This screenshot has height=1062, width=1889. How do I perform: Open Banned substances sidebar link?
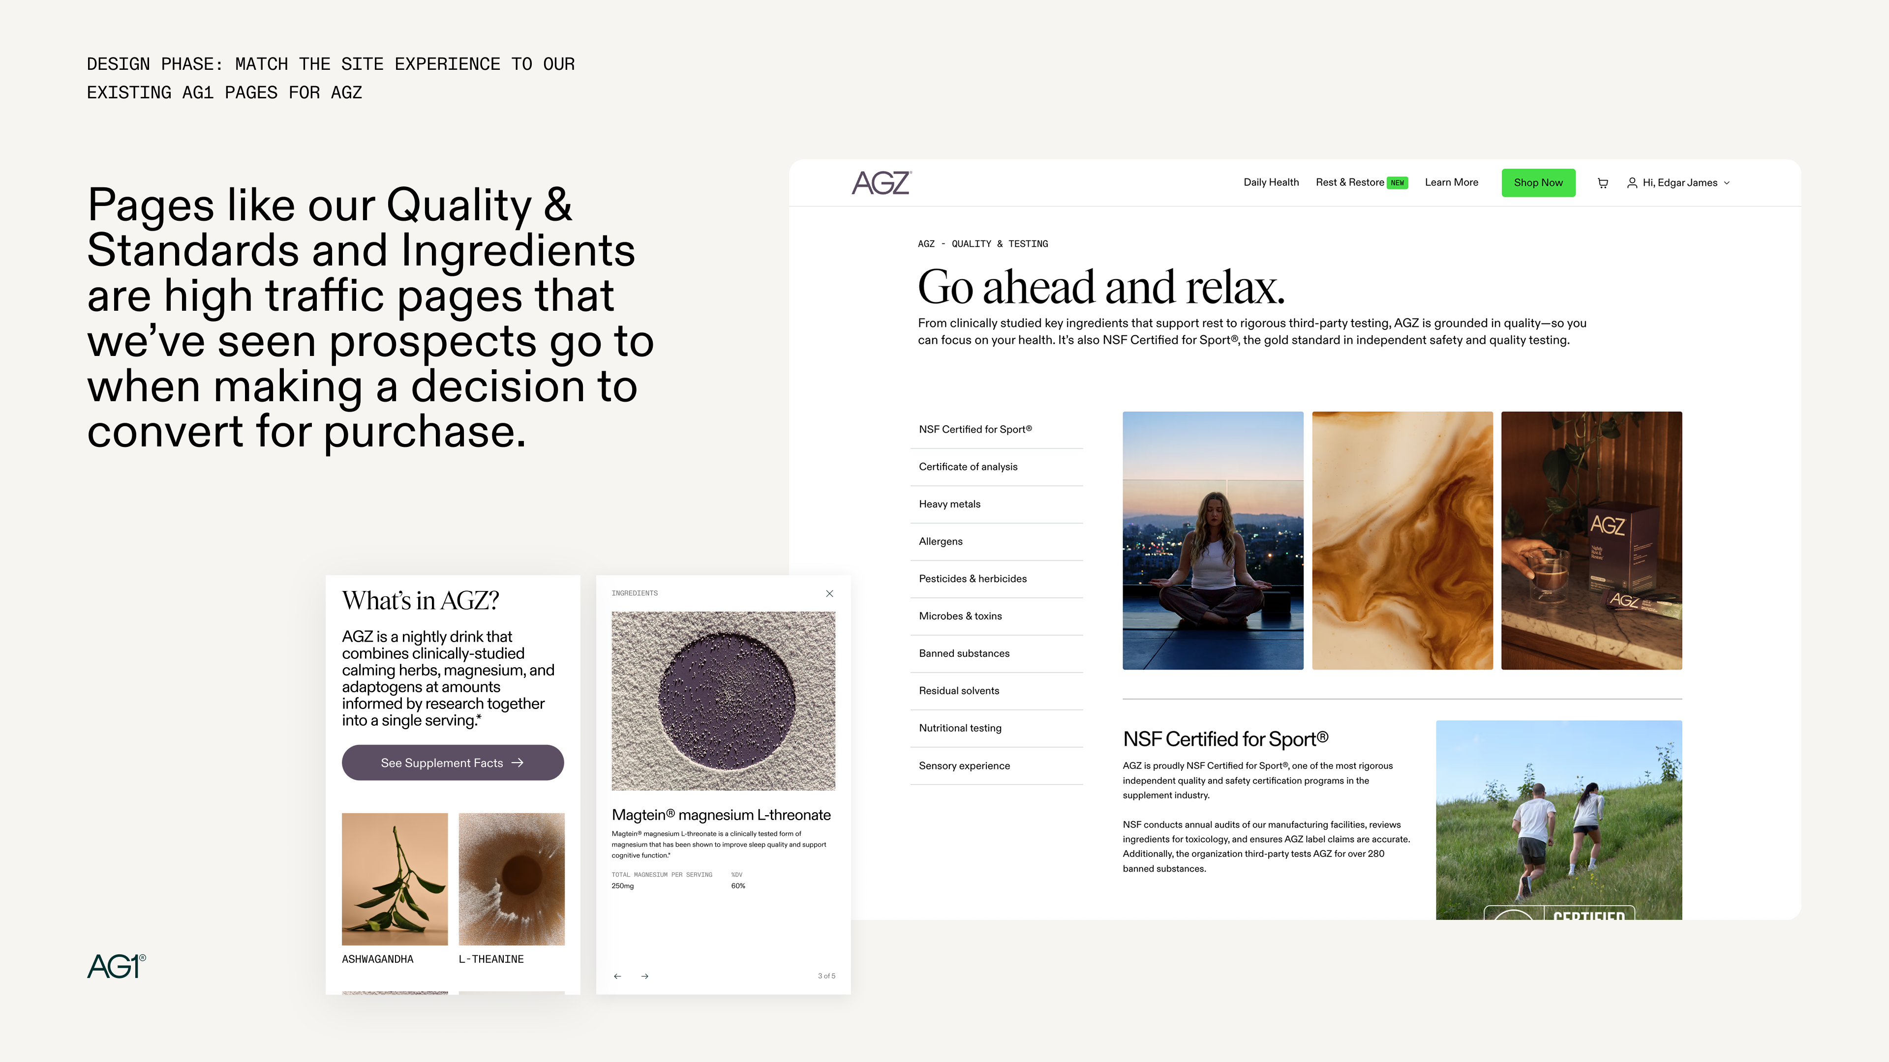(964, 654)
